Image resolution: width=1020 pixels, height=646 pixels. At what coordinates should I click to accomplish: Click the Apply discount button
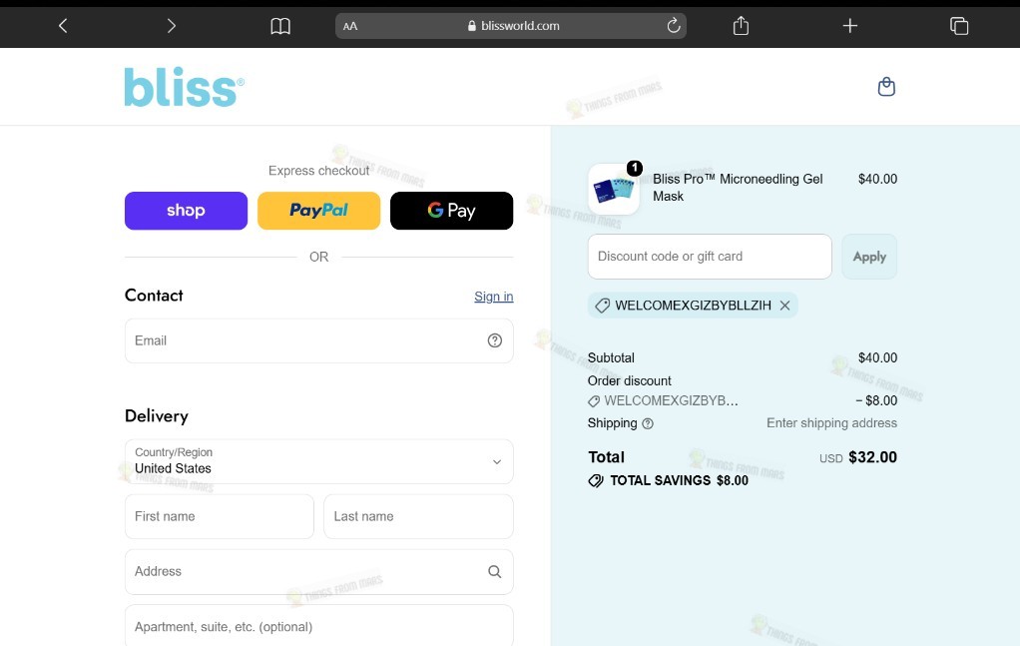click(869, 257)
